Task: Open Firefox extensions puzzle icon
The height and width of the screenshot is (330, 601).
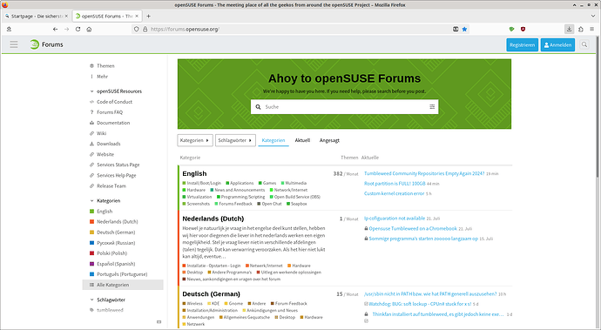Action: pos(581,29)
